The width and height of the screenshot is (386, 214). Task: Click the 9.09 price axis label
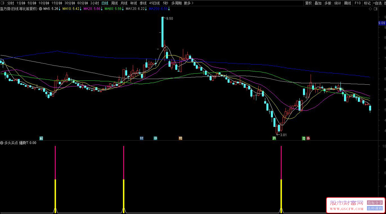click(x=382, y=23)
